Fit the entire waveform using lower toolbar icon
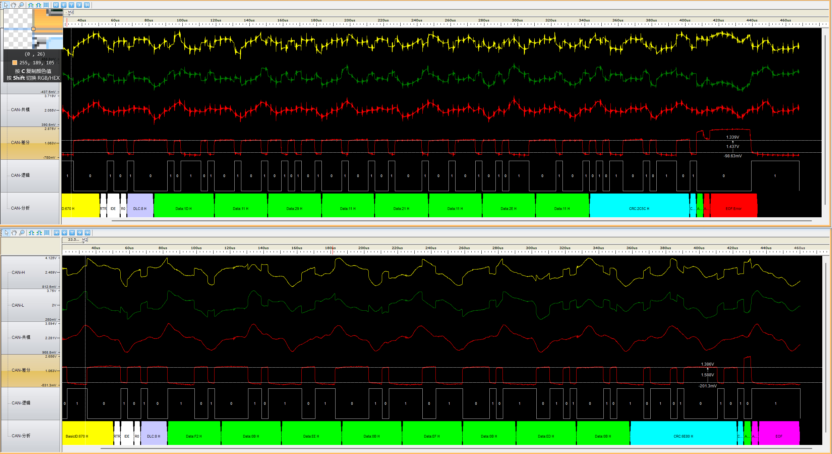This screenshot has width=832, height=454. click(x=47, y=233)
